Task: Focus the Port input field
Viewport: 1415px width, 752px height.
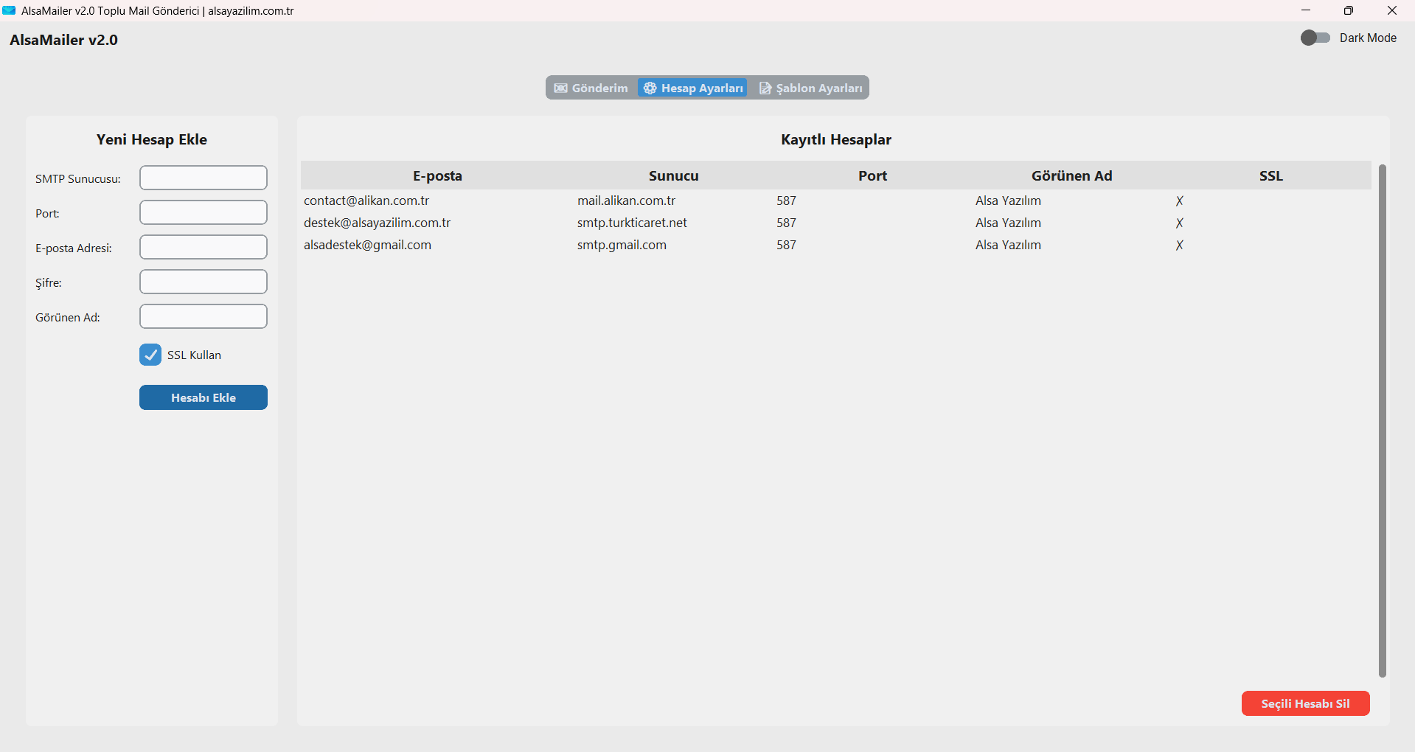Action: click(x=204, y=212)
